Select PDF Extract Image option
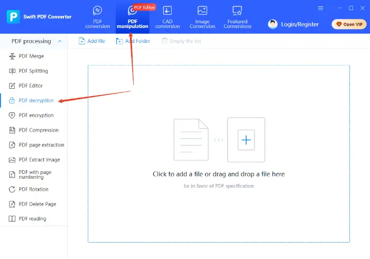Viewport: 370px width, 259px height. coord(33,160)
